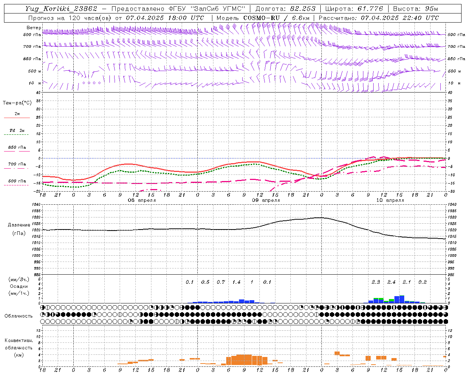
Task: Click the 'Облачность' cloud cover label
Action: pos(19,316)
